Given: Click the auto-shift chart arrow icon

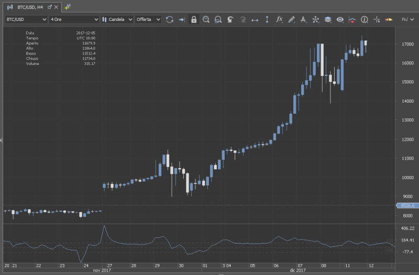Looking at the screenshot, I should (182, 19).
